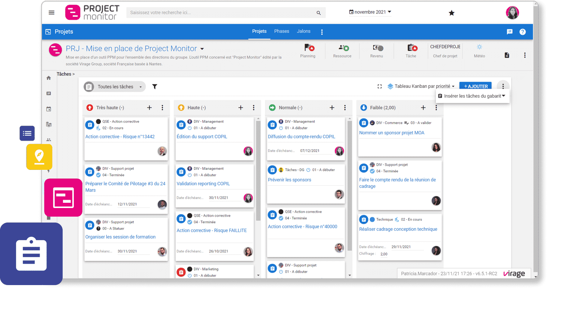This screenshot has height=321, width=570.
Task: Open the Tâche indicator
Action: click(x=411, y=51)
